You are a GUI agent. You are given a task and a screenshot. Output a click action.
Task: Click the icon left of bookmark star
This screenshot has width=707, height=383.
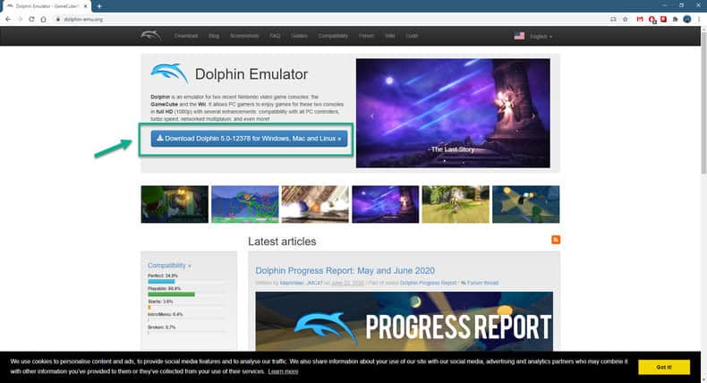click(x=613, y=19)
